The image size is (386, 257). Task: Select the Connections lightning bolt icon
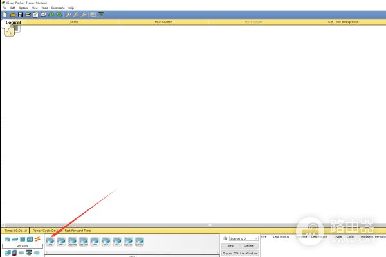37,239
